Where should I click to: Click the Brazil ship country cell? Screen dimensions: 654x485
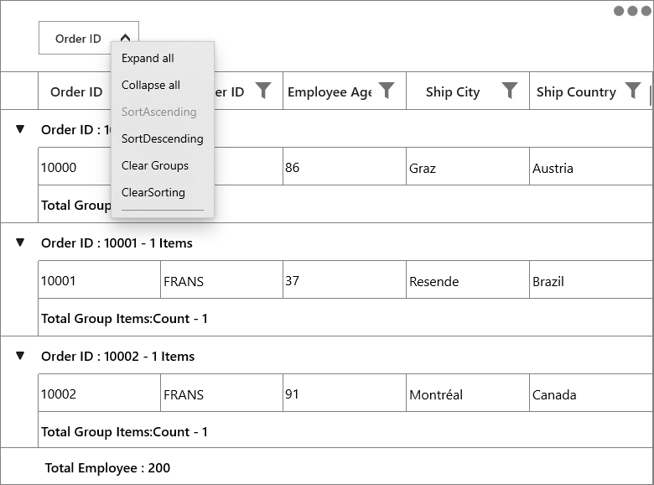[591, 279]
